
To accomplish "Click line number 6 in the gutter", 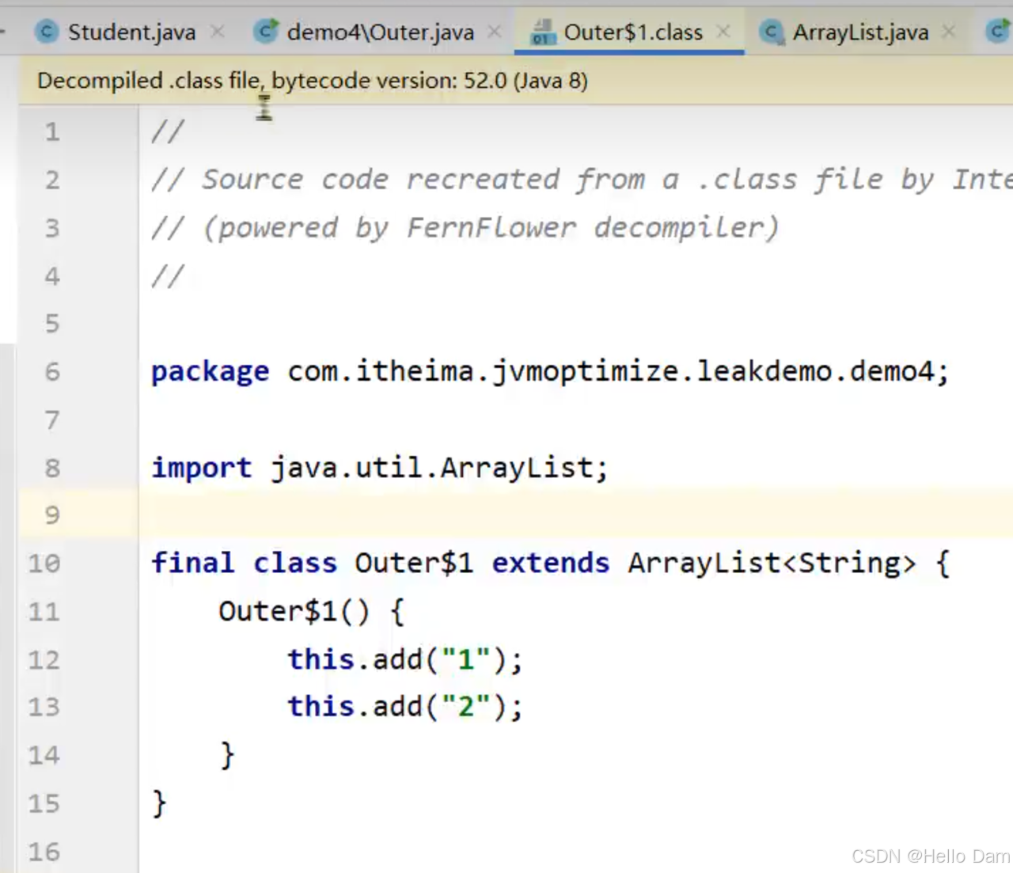I will tap(52, 371).
